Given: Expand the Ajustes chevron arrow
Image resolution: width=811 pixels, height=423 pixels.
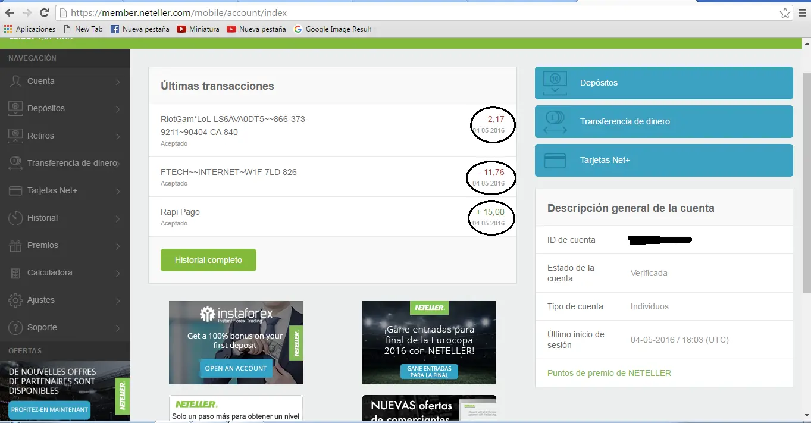Looking at the screenshot, I should [x=118, y=300].
